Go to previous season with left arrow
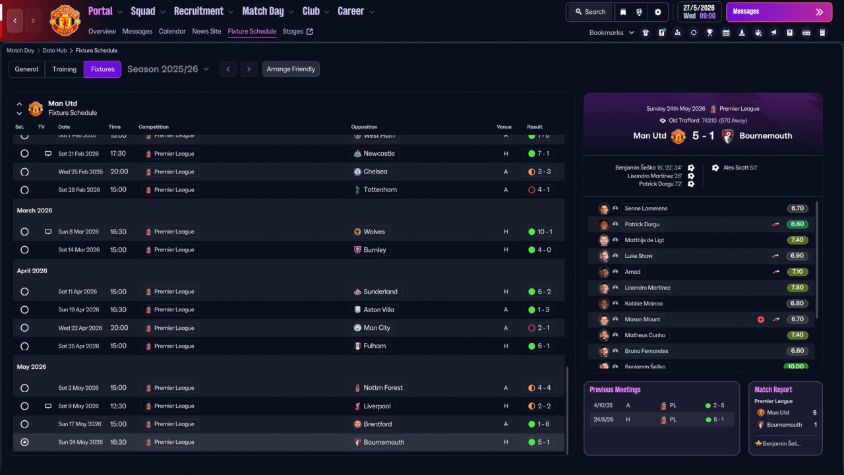The height and width of the screenshot is (475, 844). tap(227, 69)
